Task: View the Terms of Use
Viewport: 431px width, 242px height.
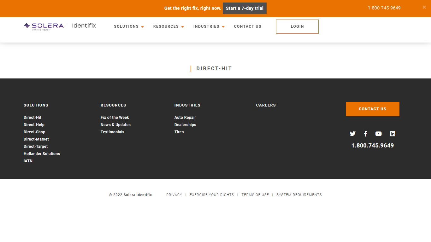Action: coord(255,195)
